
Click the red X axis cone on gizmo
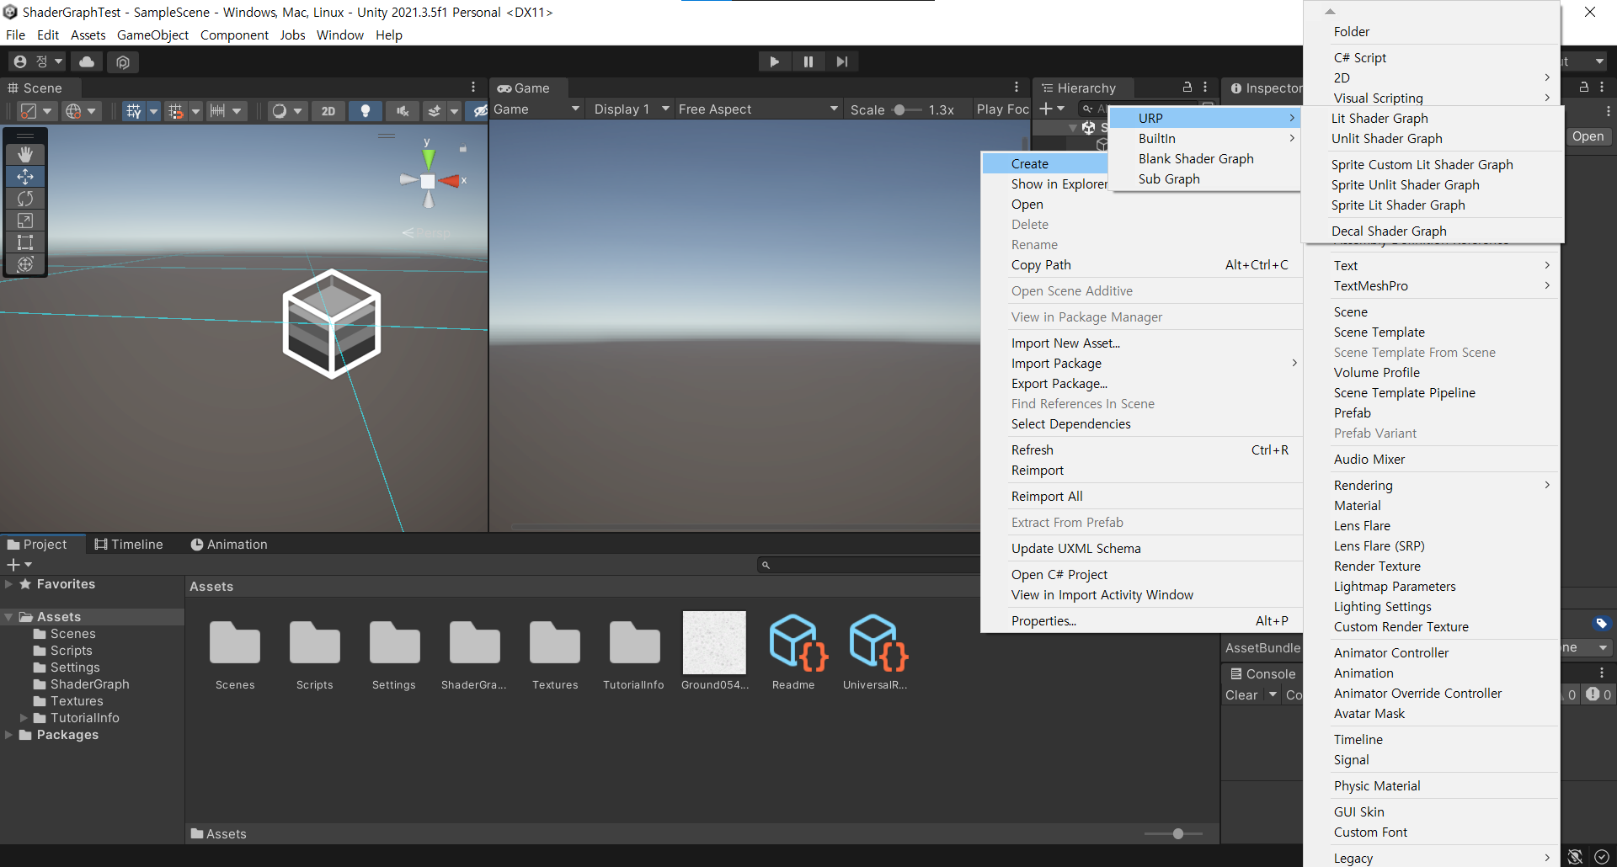[450, 181]
